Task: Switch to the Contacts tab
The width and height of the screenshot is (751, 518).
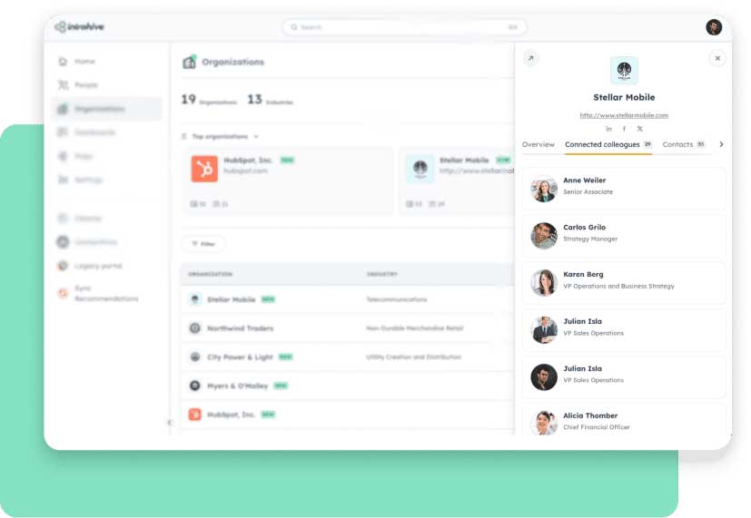Action: (x=684, y=144)
